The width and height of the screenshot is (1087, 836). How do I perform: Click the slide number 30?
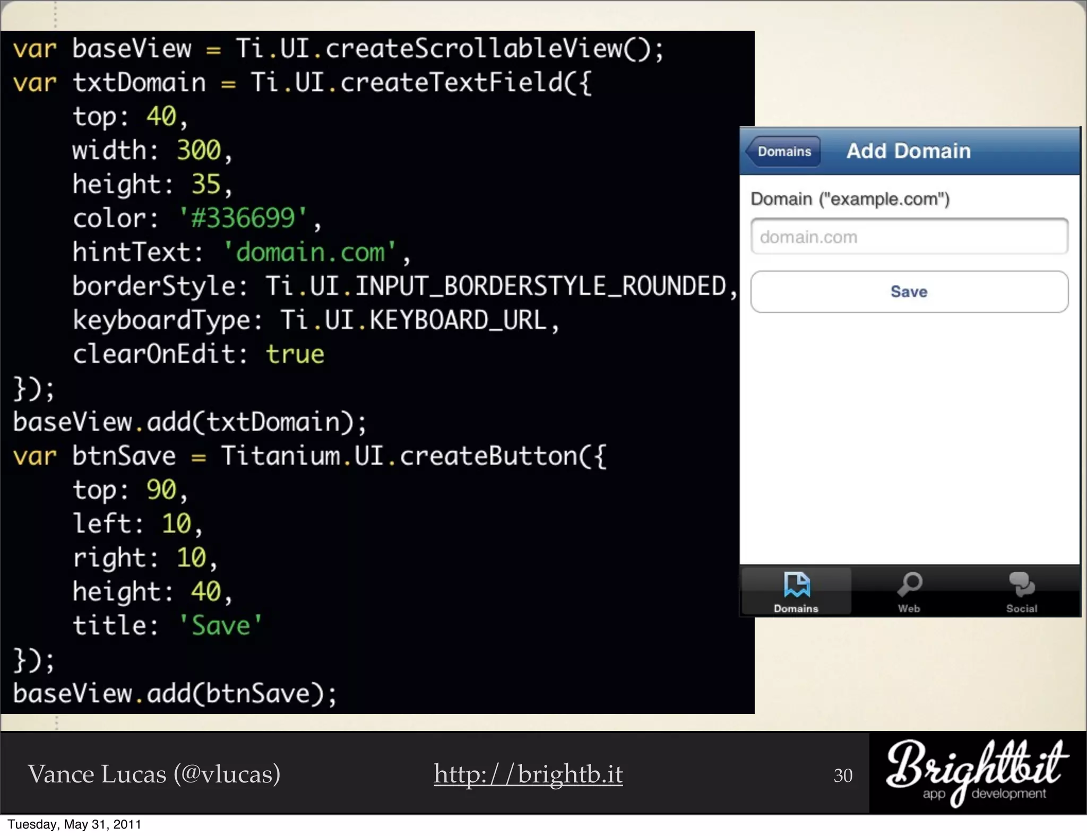842,776
